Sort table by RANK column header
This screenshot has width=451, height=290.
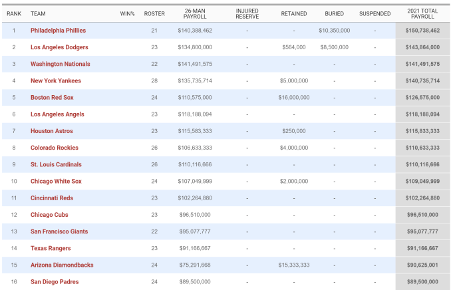[x=14, y=14]
